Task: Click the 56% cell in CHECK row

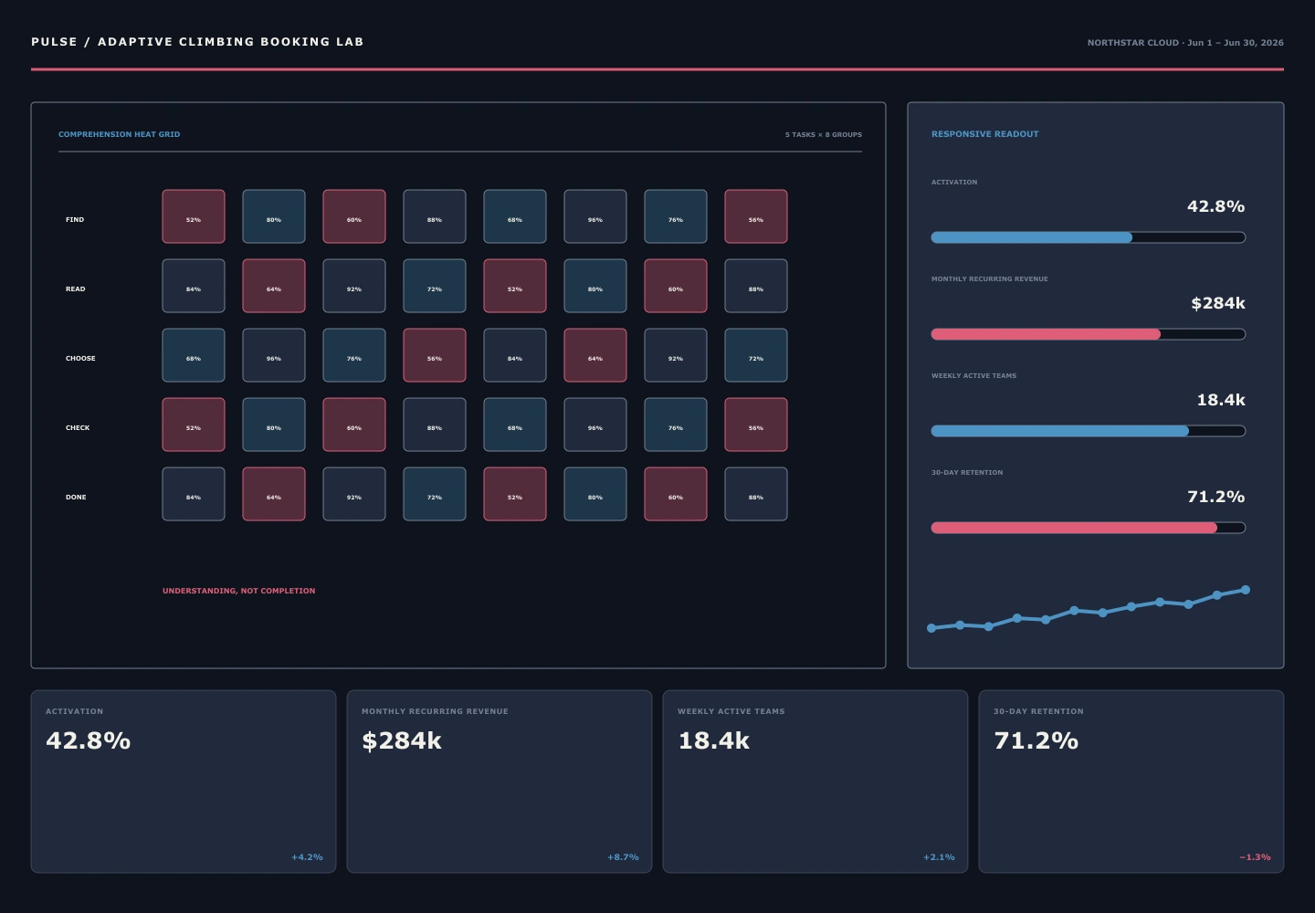Action: point(756,425)
